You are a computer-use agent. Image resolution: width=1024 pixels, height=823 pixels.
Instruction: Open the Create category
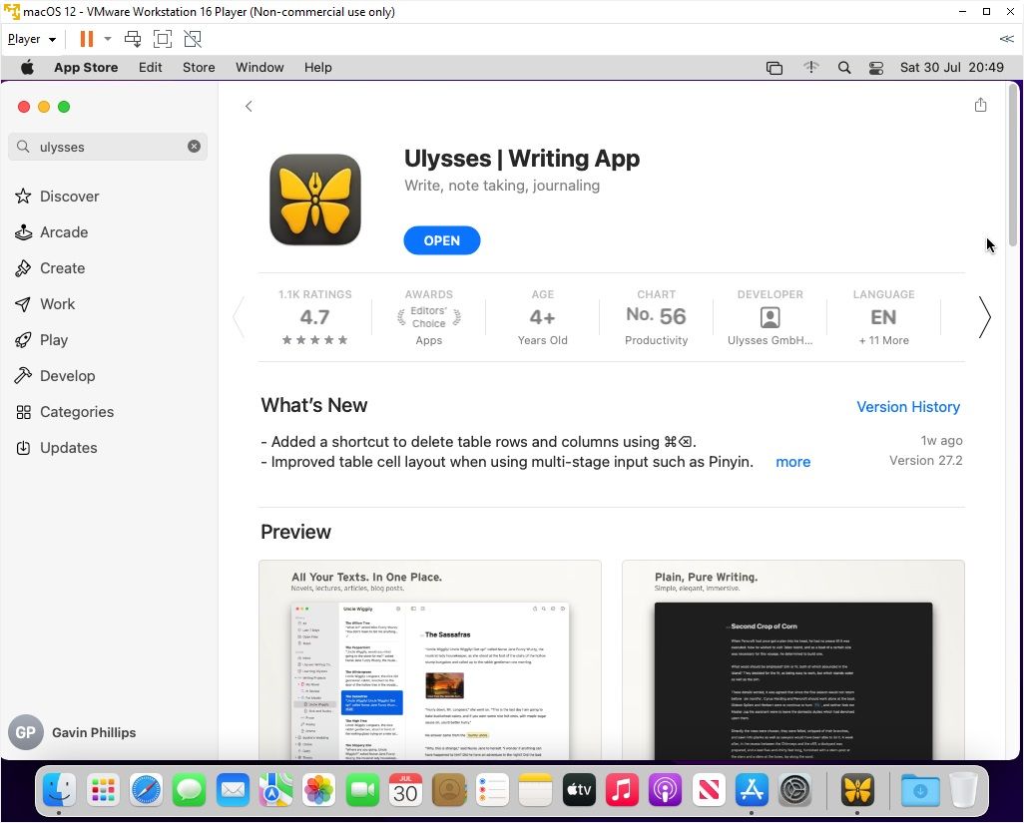[x=62, y=268]
